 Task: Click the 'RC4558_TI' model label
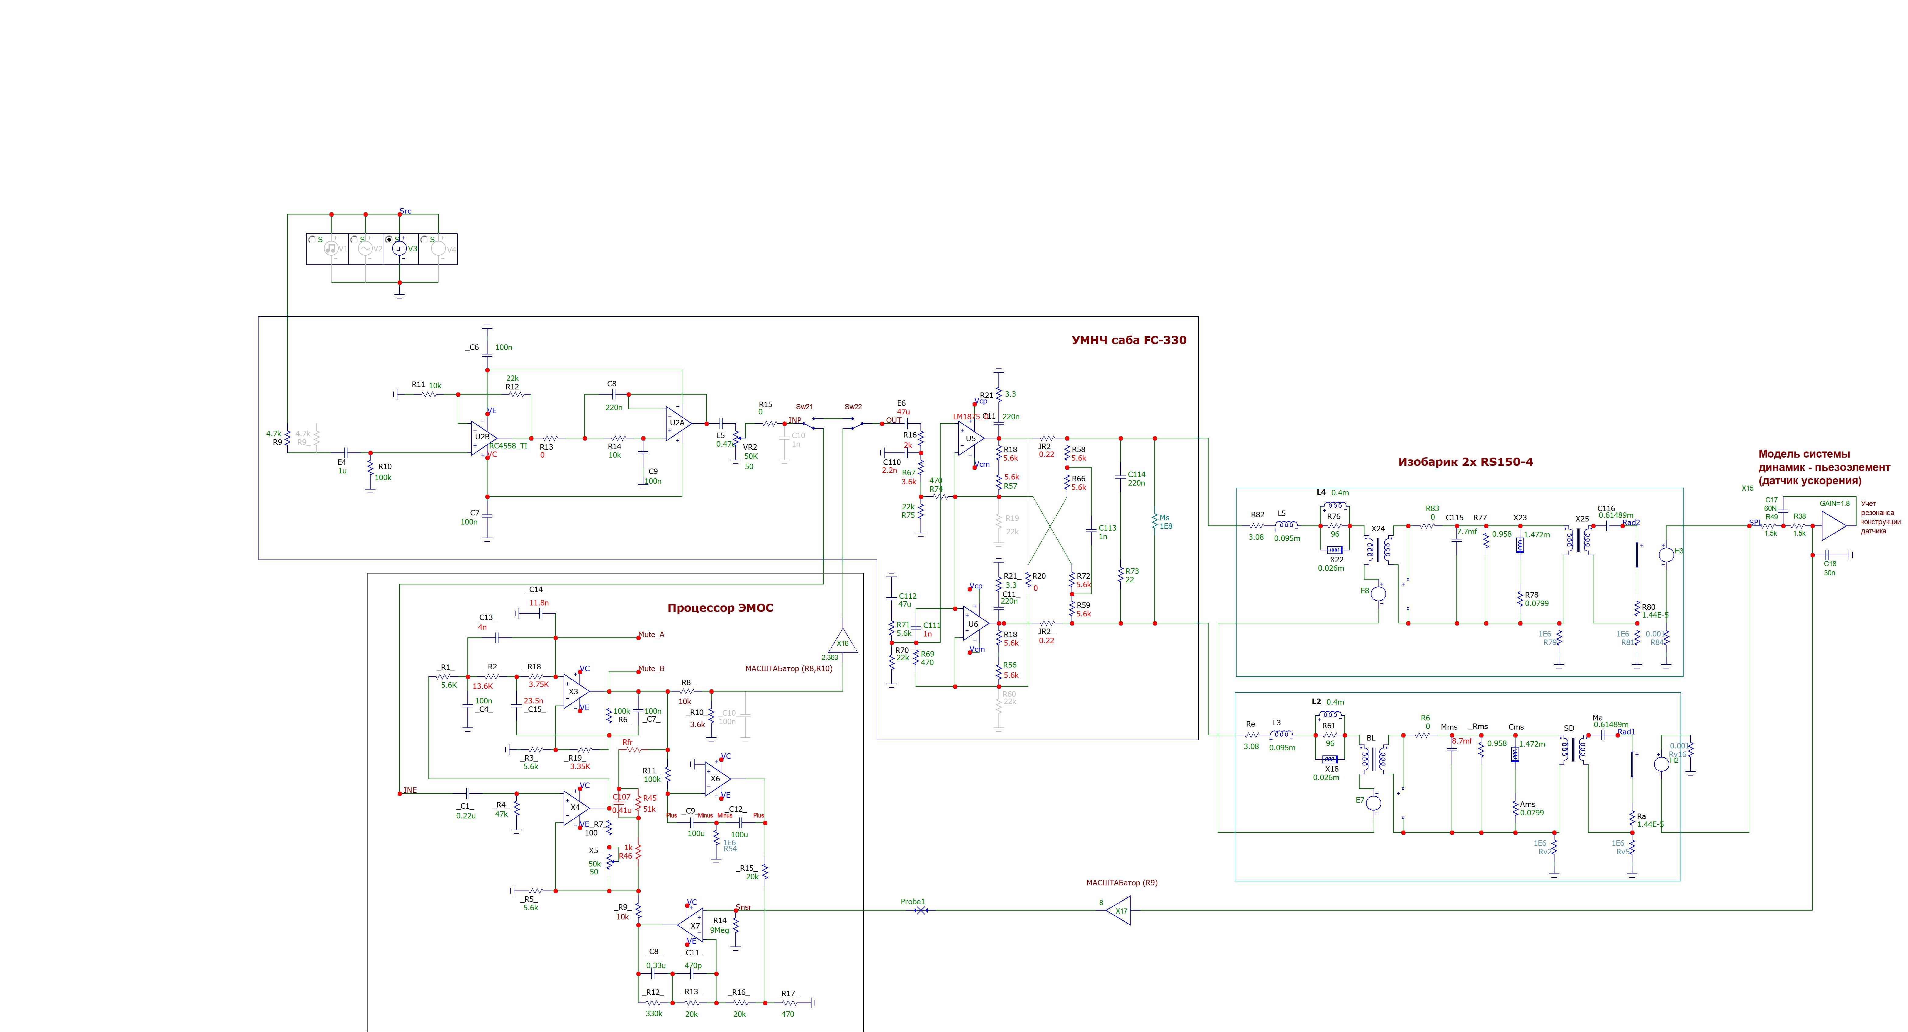[508, 446]
